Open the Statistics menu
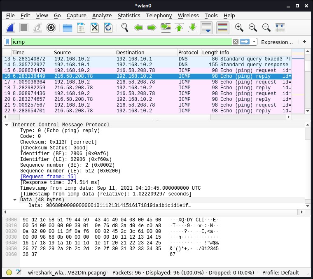 (x=129, y=16)
